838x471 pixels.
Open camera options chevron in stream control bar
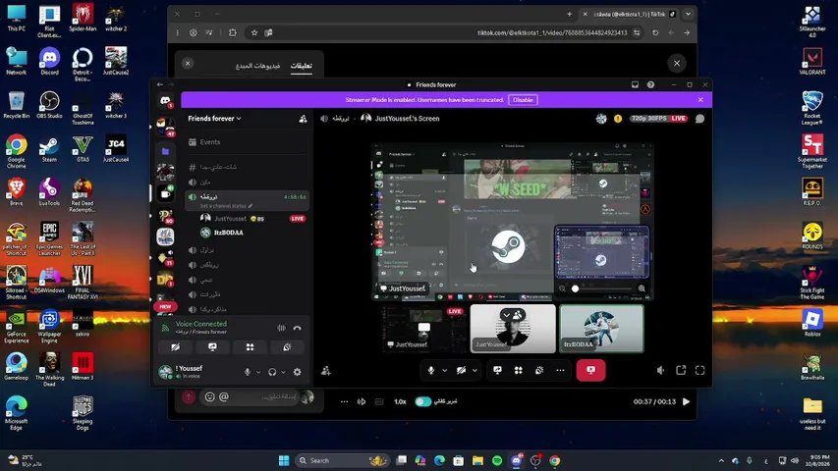coord(475,370)
